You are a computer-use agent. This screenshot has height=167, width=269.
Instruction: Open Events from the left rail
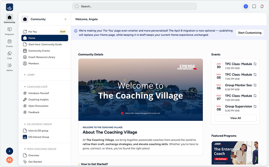coord(9,43)
